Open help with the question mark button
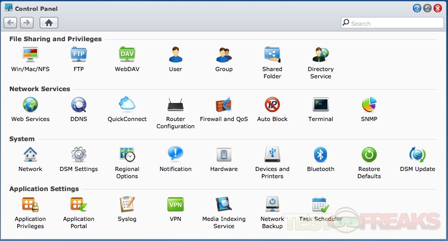The image size is (448, 241). [x=417, y=8]
